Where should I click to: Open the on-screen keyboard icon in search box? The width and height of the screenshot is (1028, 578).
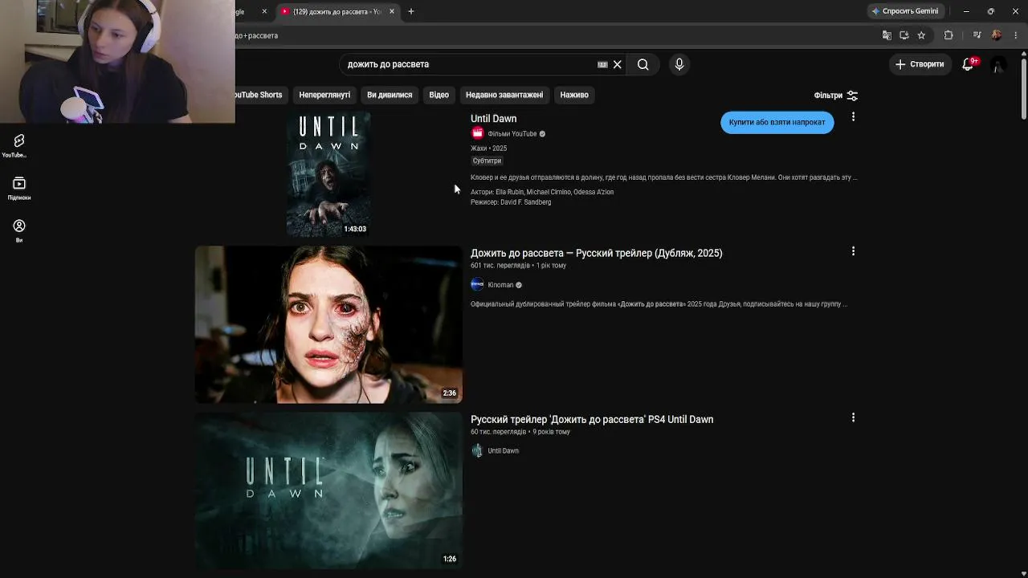[602, 64]
